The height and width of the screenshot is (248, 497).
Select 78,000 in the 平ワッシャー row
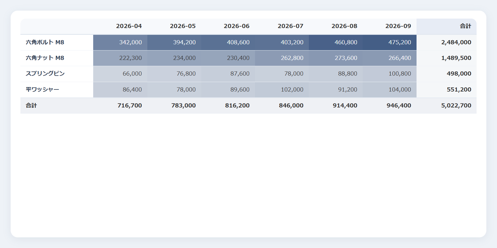click(174, 90)
